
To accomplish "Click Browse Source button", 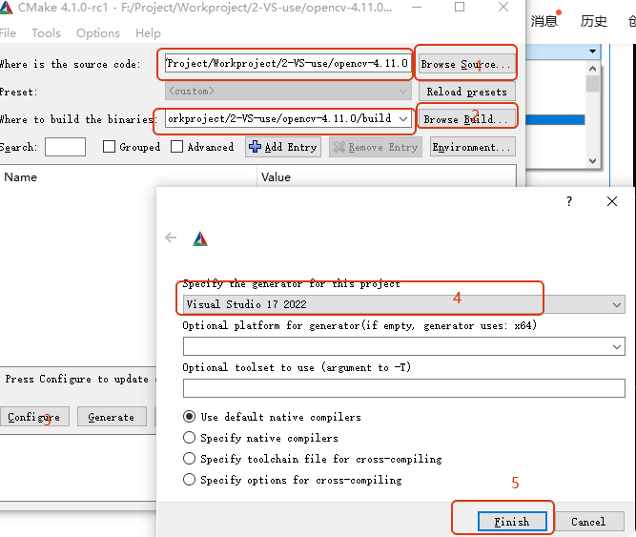I will pyautogui.click(x=466, y=64).
